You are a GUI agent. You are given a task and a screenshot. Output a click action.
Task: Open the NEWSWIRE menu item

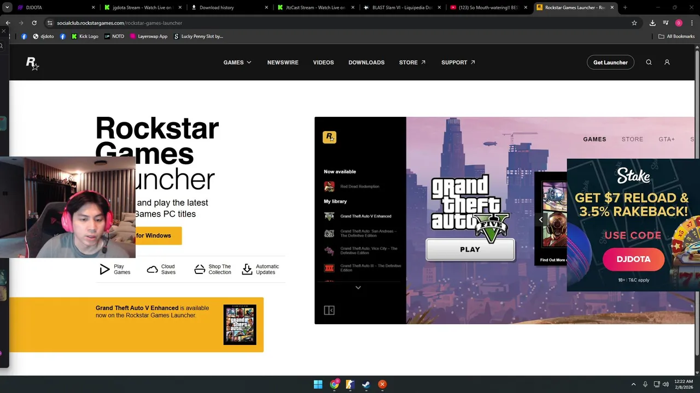[x=283, y=62]
